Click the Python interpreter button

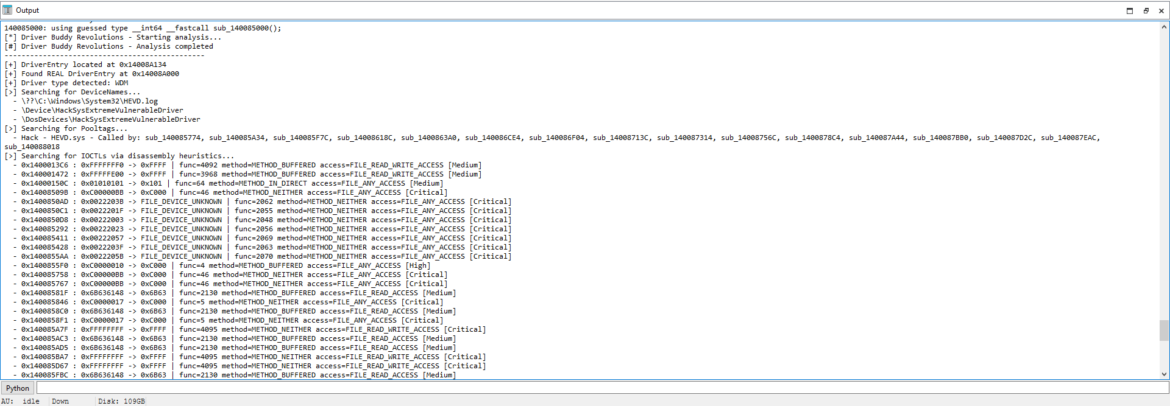[x=18, y=388]
